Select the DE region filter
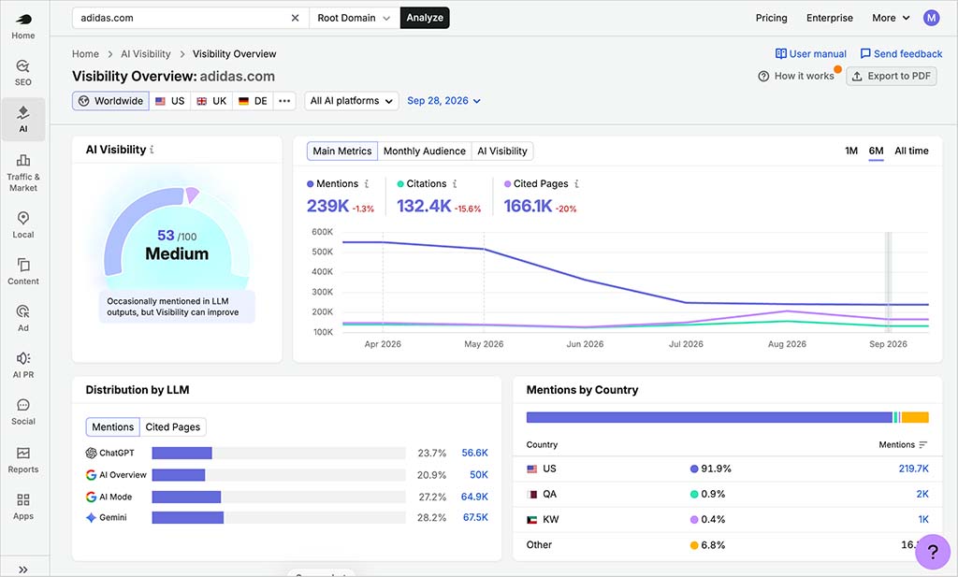The width and height of the screenshot is (958, 577). (x=253, y=101)
